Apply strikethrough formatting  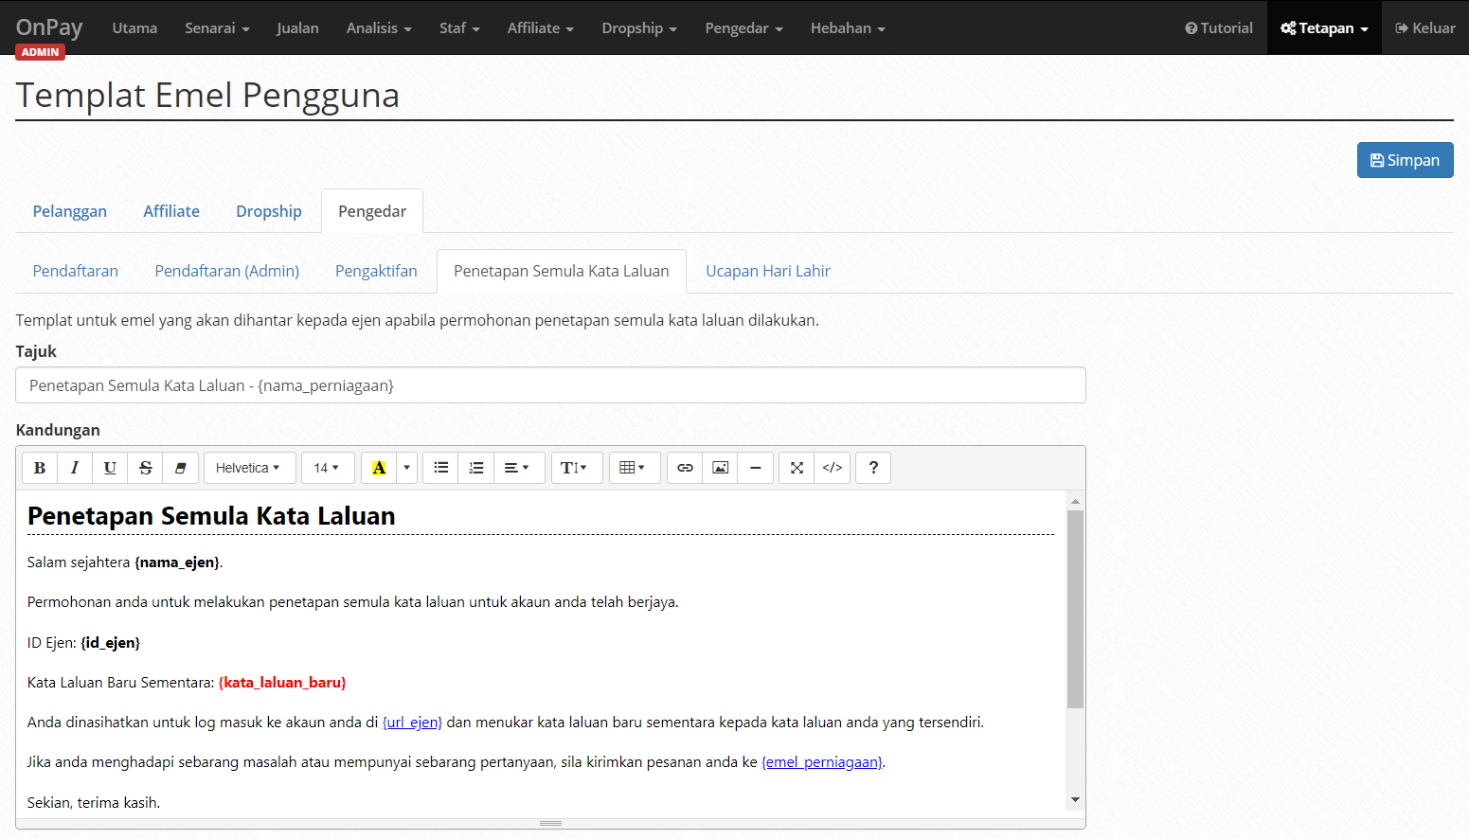145,468
